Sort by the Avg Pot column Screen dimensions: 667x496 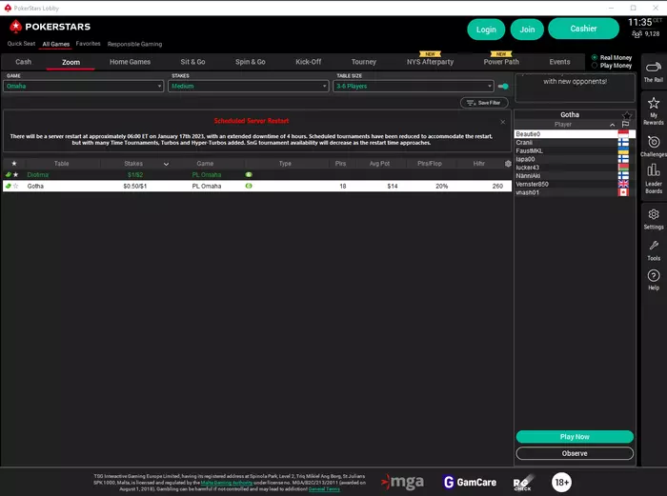tap(379, 164)
